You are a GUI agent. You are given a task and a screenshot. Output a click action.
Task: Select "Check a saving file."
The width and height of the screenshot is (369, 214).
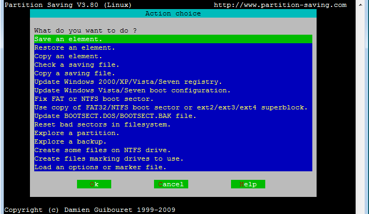173,65
